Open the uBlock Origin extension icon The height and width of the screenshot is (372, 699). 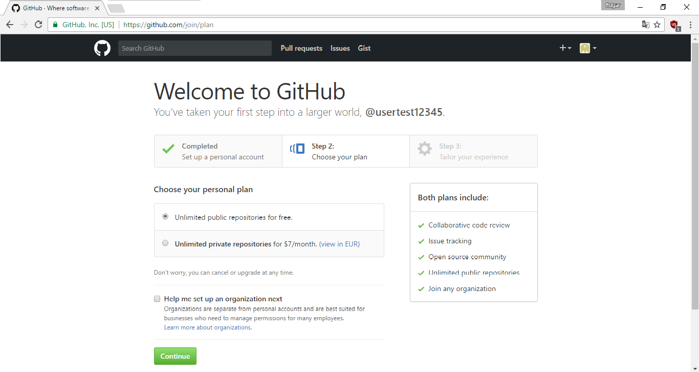click(674, 24)
